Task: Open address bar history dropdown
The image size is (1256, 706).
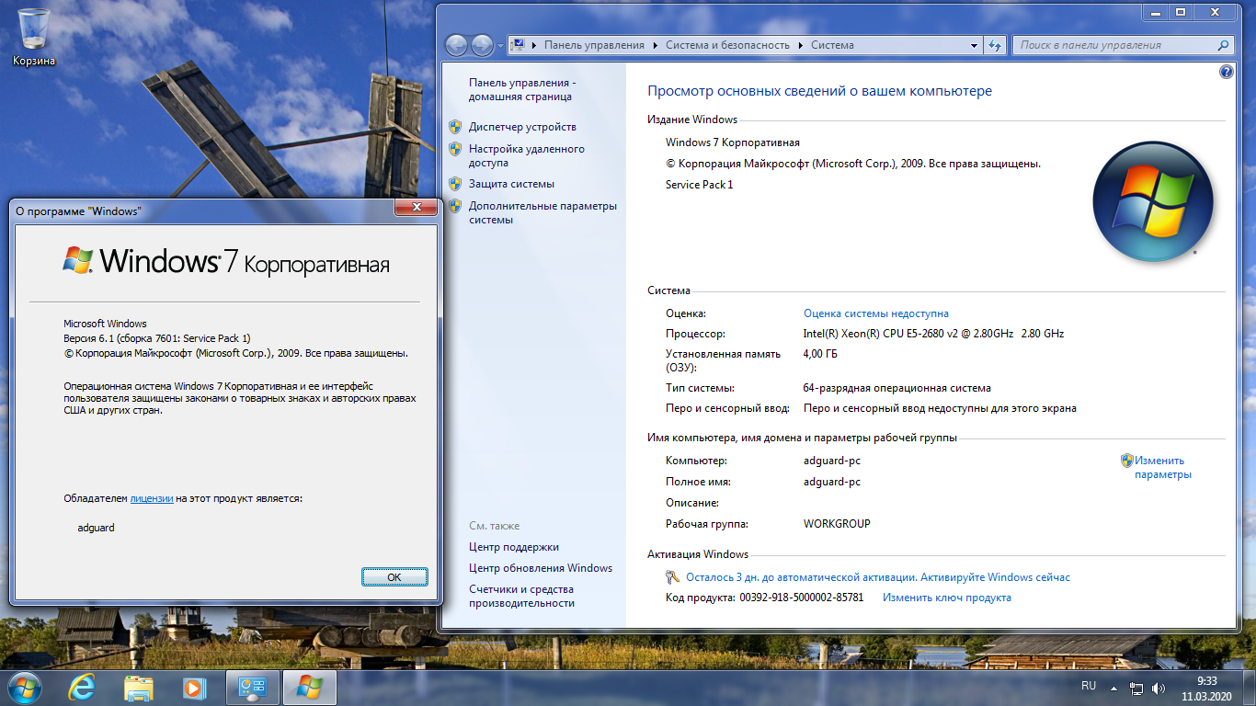Action: (x=975, y=45)
